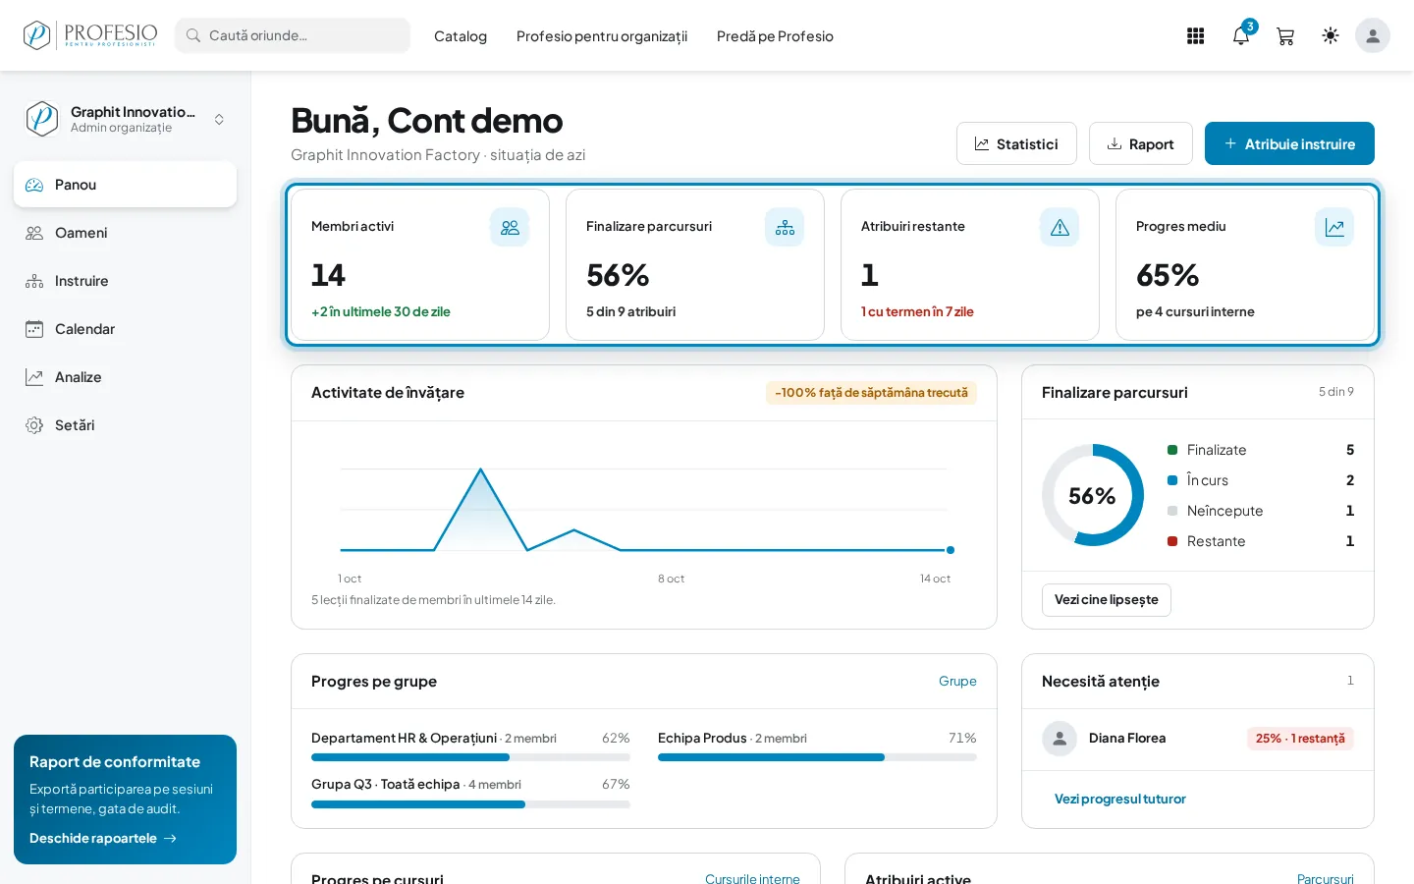Image resolution: width=1414 pixels, height=884 pixels.
Task: Open the Grupe link
Action: click(957, 682)
